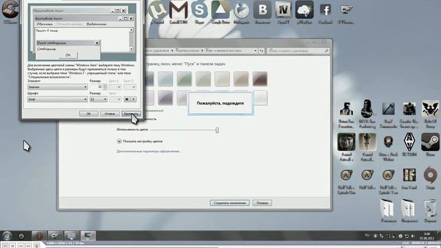
Task: Open the Шрифт font dropdown
Action: coord(58,99)
